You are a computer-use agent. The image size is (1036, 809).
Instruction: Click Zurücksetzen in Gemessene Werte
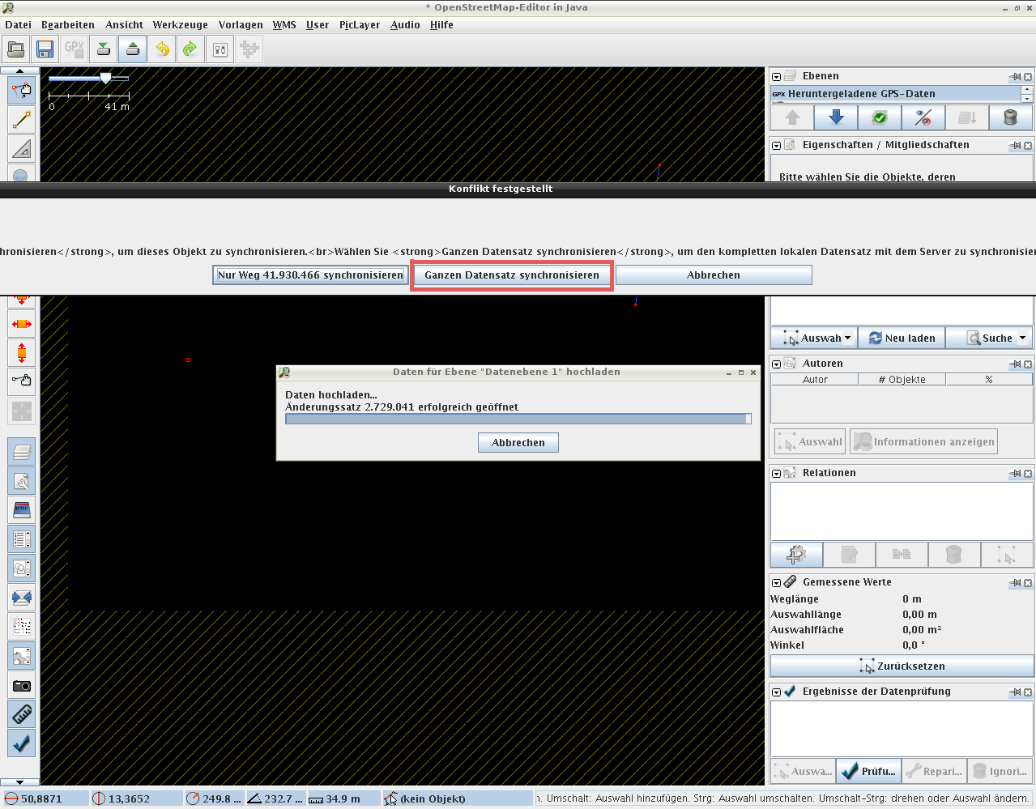coord(902,666)
